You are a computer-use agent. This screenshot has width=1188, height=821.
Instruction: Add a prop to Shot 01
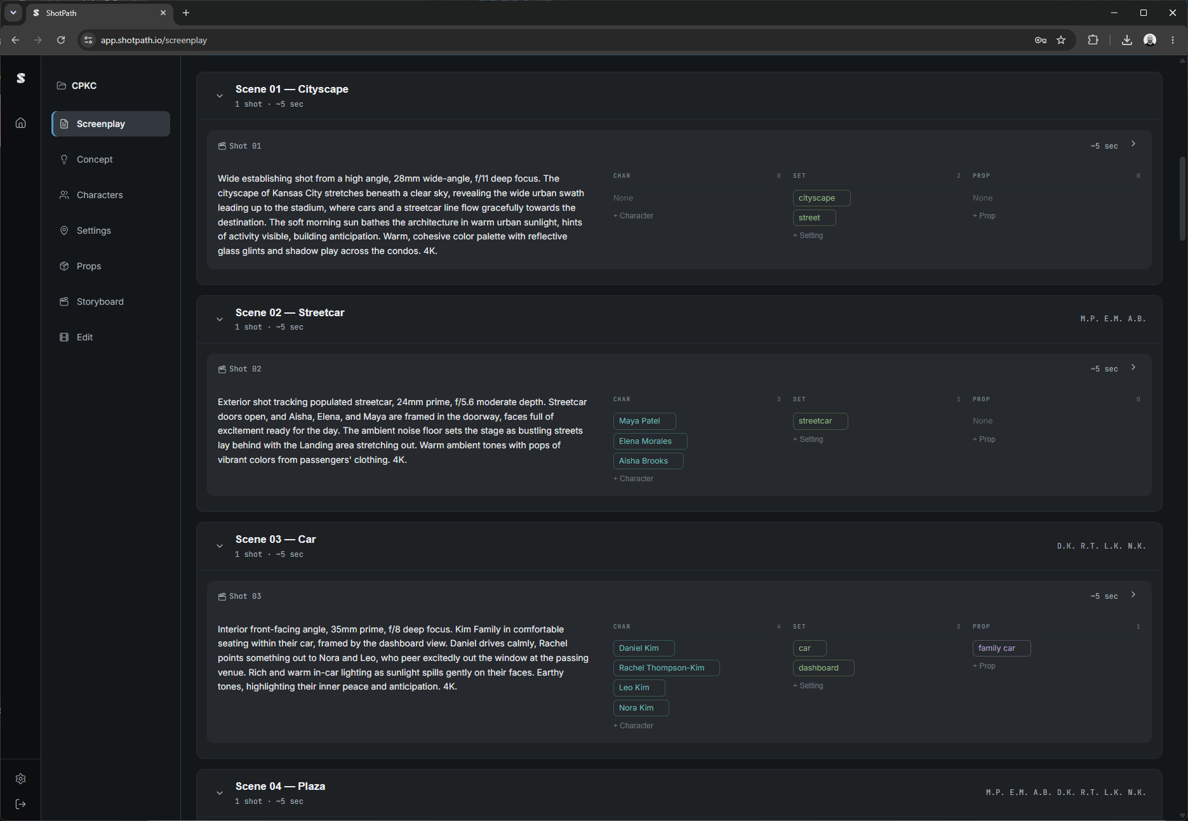(x=984, y=216)
